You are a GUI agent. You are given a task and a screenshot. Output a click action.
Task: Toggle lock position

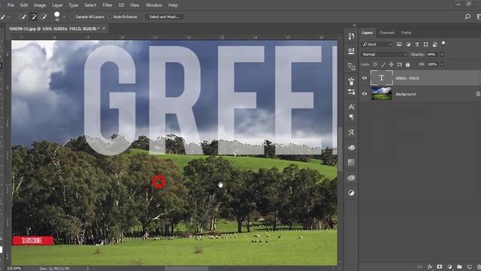point(391,64)
